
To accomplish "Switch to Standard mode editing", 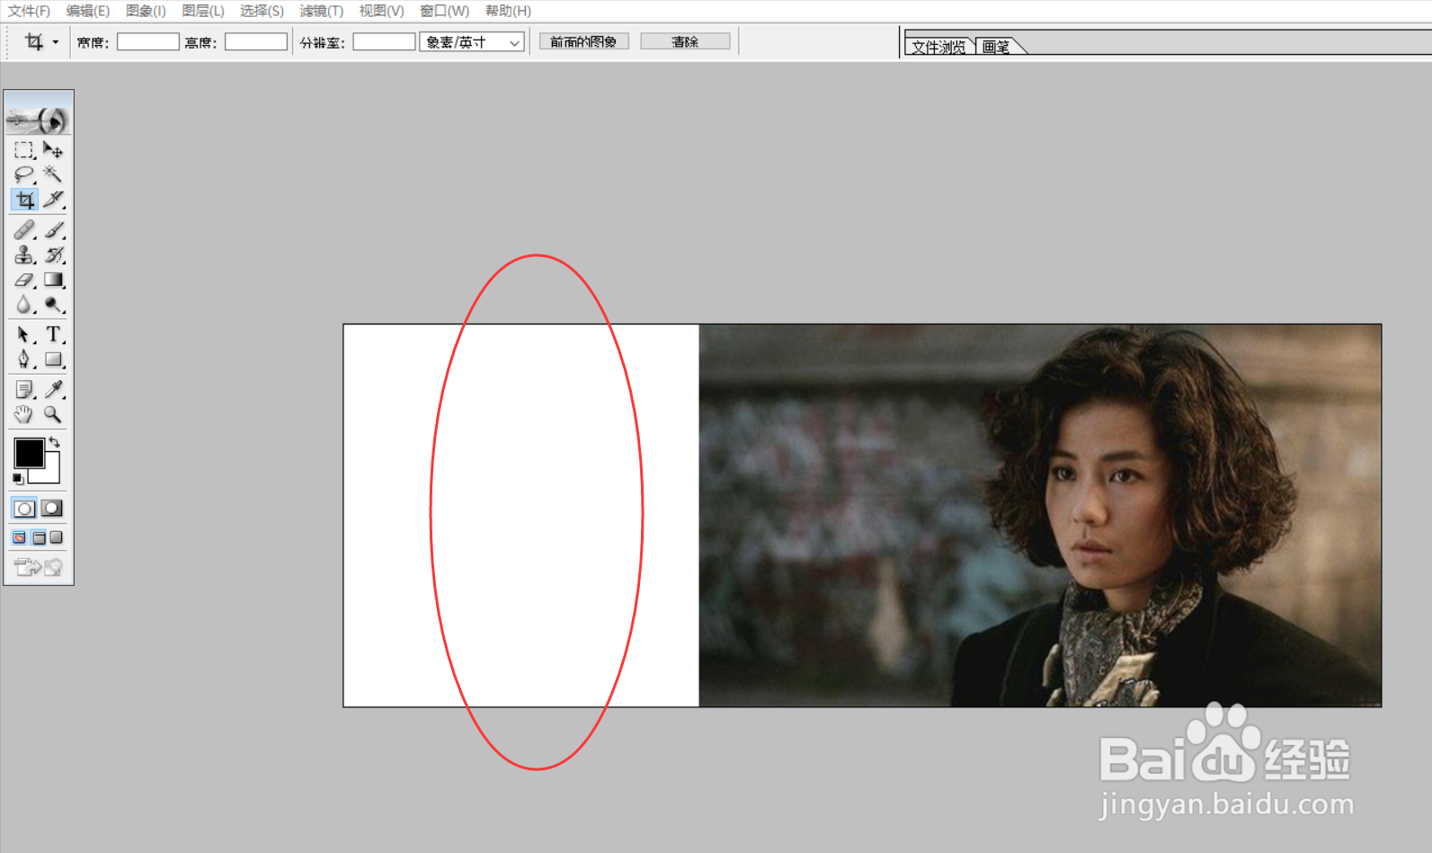I will (x=24, y=509).
